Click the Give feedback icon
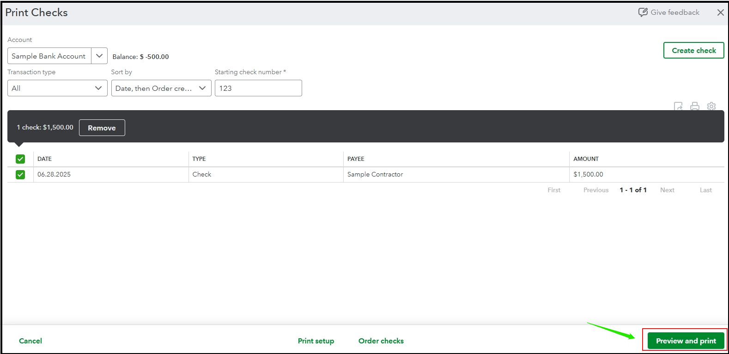This screenshot has width=729, height=354. pyautogui.click(x=643, y=12)
